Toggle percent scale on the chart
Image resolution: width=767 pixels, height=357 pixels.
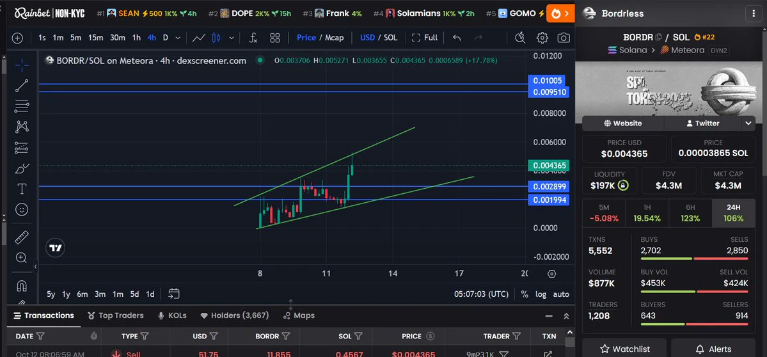click(x=525, y=294)
